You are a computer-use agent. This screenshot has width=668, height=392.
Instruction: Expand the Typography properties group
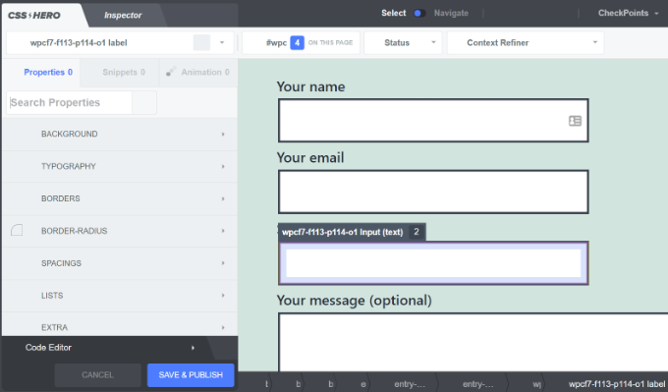(x=120, y=167)
